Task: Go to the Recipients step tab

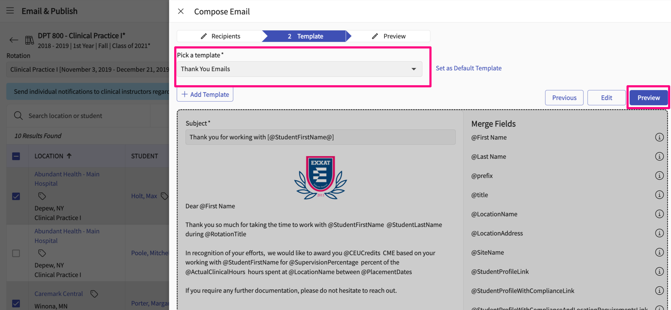Action: (220, 36)
